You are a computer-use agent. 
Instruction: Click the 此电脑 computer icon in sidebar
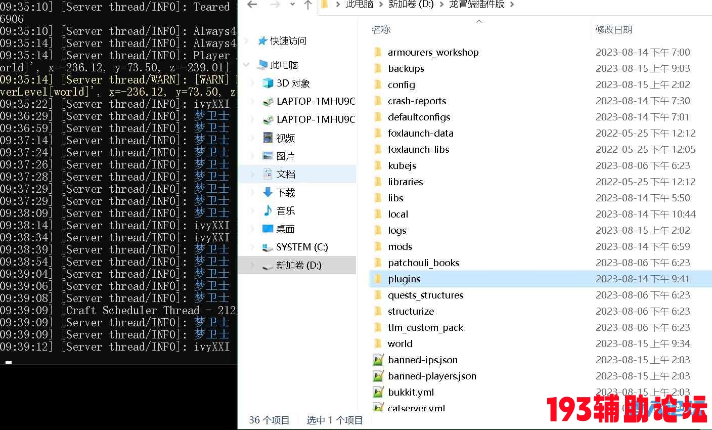pos(262,65)
